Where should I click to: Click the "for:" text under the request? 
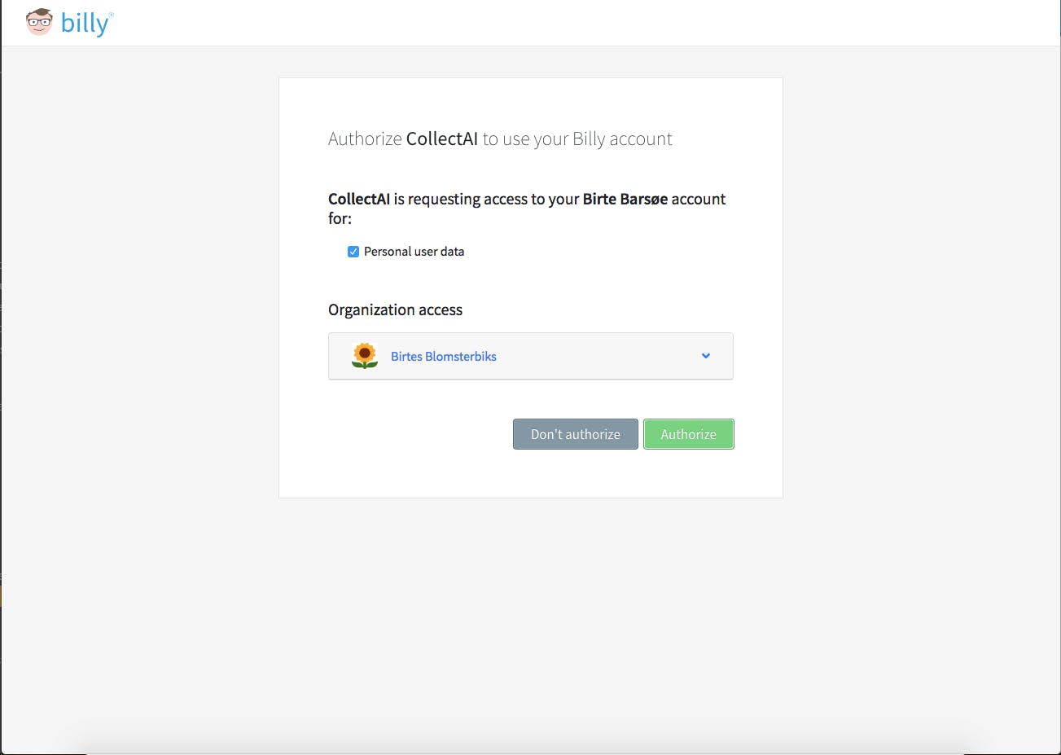coord(340,218)
